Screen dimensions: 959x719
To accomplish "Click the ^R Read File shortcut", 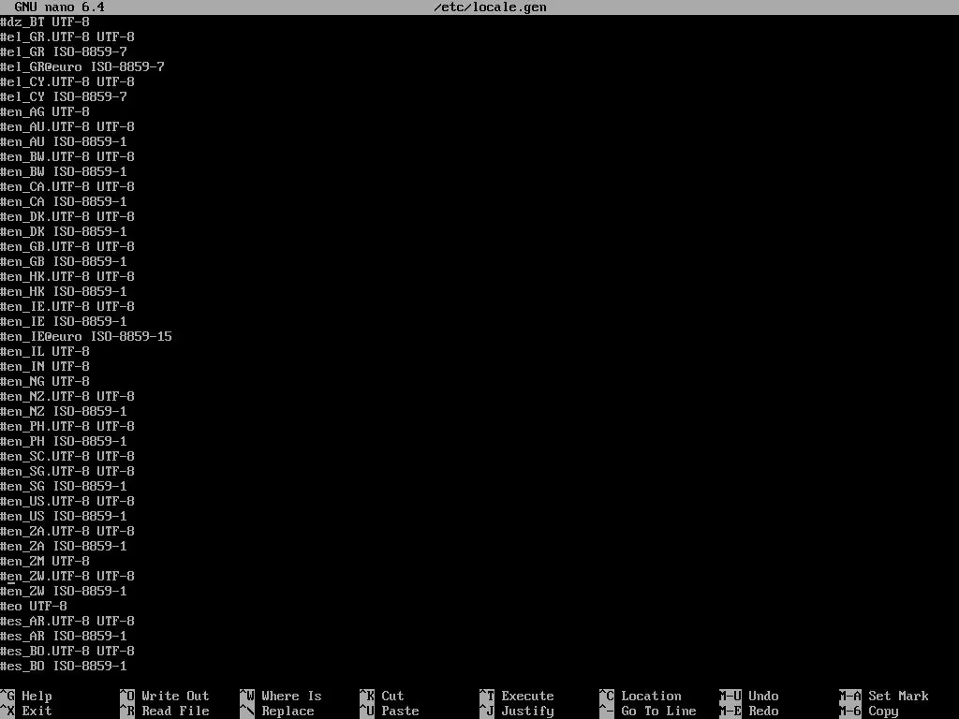I will click(x=165, y=712).
